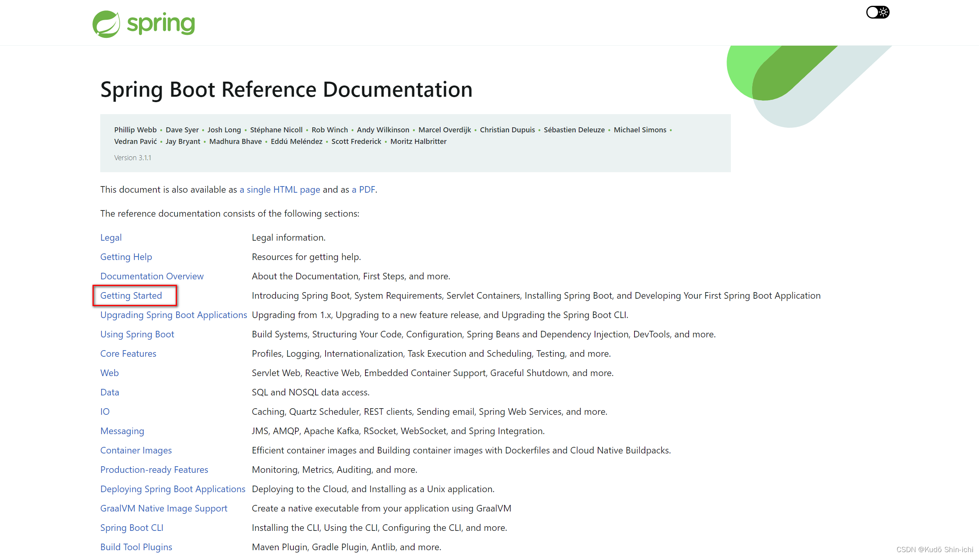Click the 'JMS, AMQP, Apache Kafka' description
The height and width of the screenshot is (556, 979).
click(x=398, y=431)
